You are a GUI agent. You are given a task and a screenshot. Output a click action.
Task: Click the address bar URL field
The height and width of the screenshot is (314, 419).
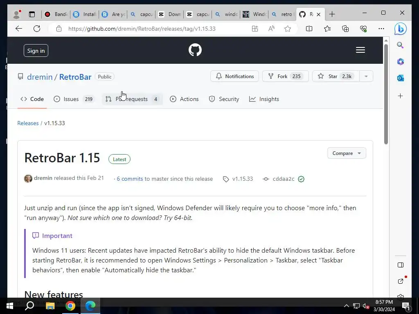tap(142, 29)
